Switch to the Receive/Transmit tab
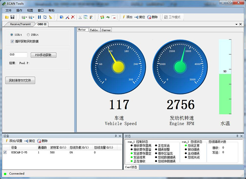Image resolution: width=246 pixels, height=179 pixels. [x=20, y=24]
